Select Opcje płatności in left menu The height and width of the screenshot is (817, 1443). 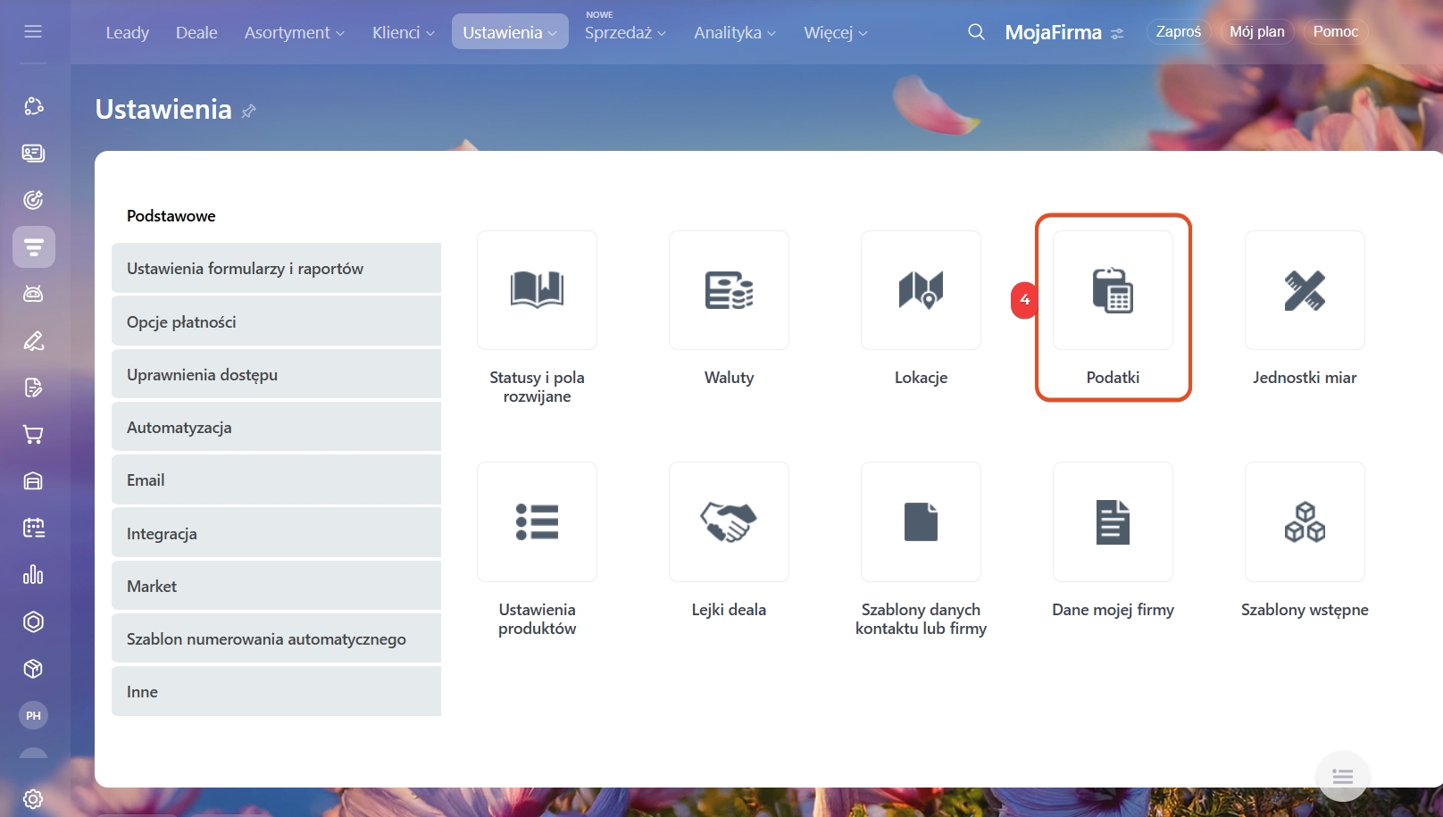276,322
